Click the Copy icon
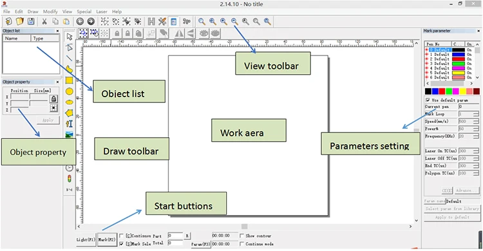 click(x=55, y=21)
